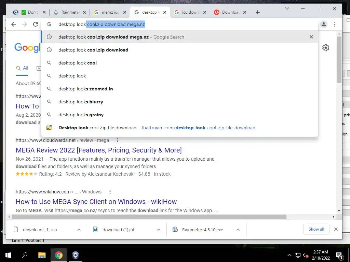
Task: Reload the current page
Action: (36, 24)
